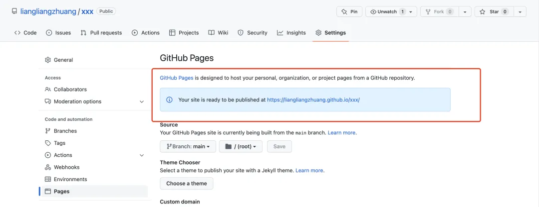The width and height of the screenshot is (539, 207).
Task: Click the book icon on Wiki tab
Action: (x=212, y=33)
